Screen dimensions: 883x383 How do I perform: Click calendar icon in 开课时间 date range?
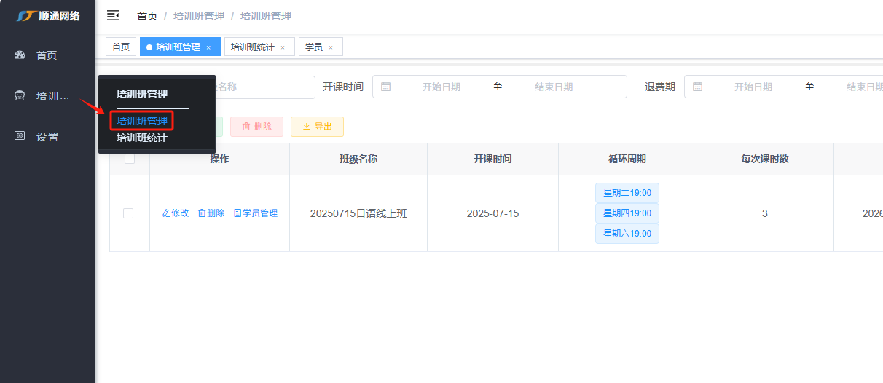(x=386, y=87)
